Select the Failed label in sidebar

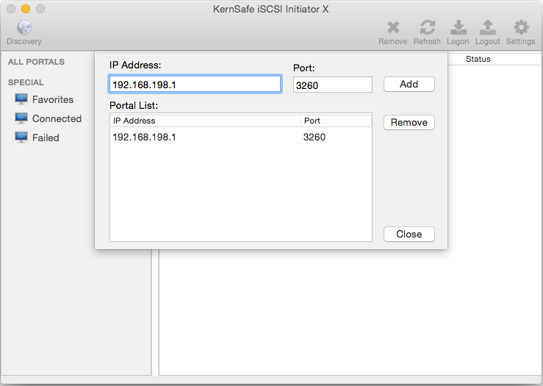(46, 137)
